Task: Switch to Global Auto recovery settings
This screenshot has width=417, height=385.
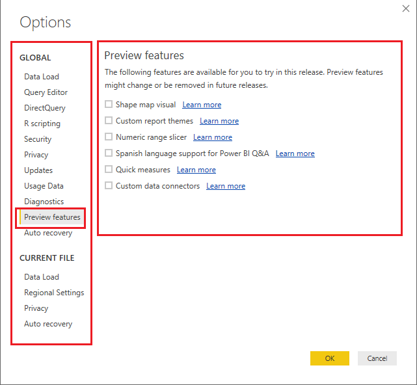Action: 48,233
